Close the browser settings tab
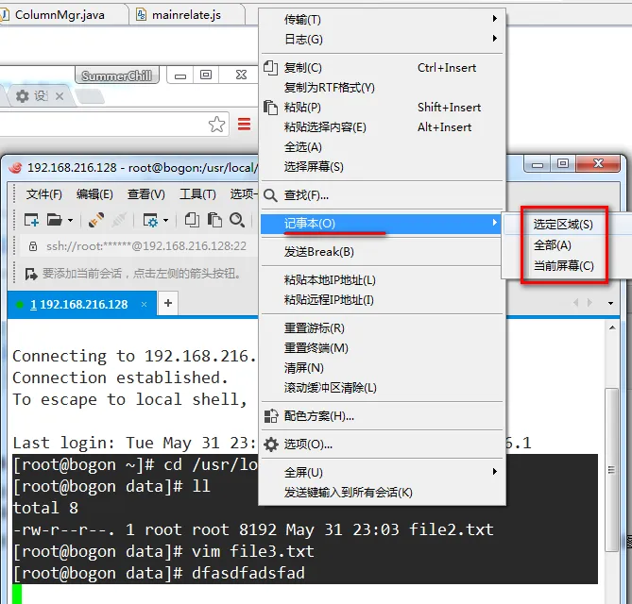Screen dimensions: 632x604 tap(60, 96)
